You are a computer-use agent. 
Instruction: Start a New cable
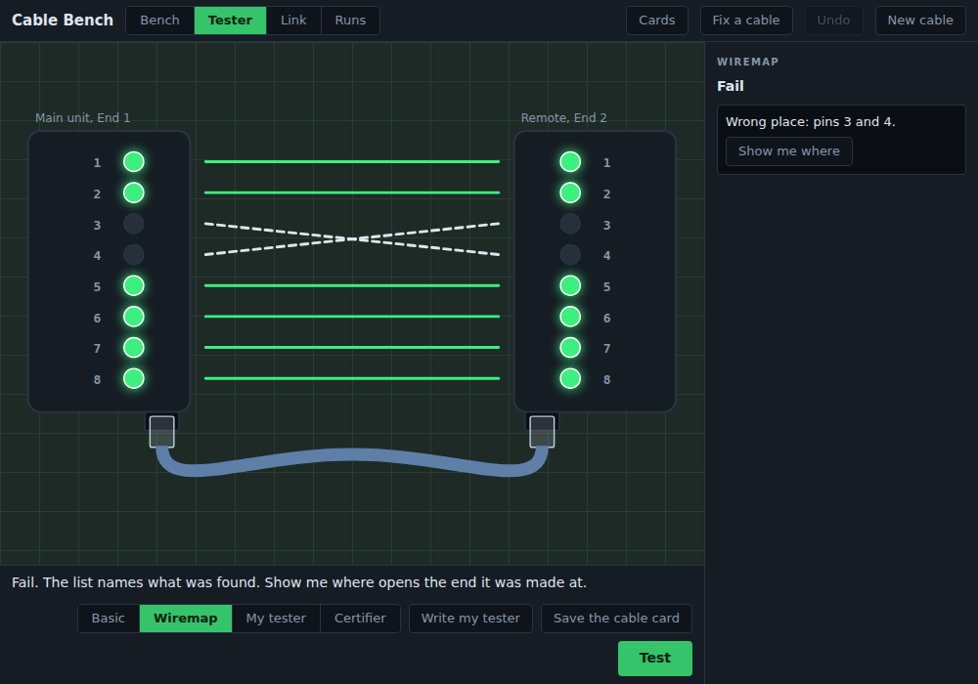[x=920, y=21]
